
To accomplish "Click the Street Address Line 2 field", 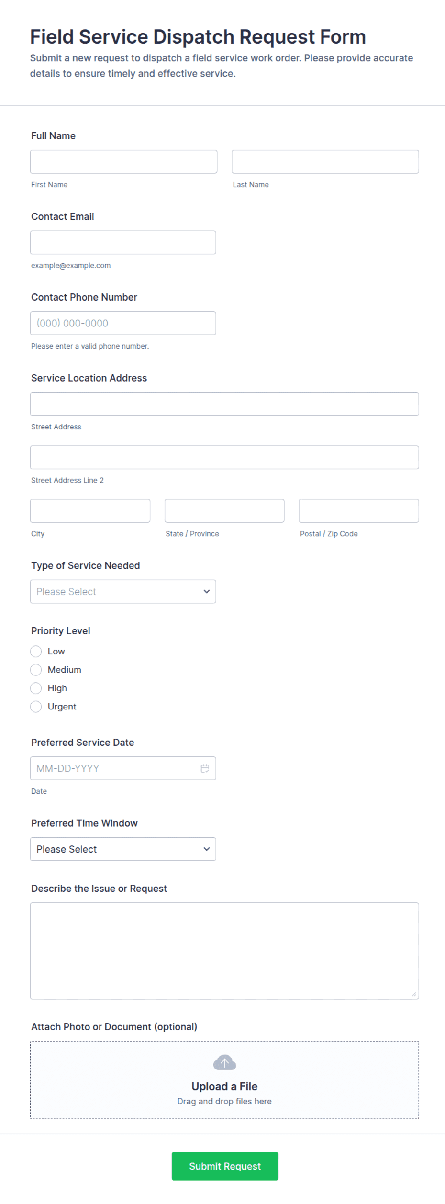I will tap(224, 458).
